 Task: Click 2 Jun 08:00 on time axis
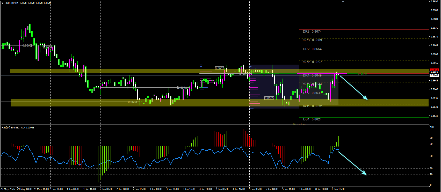[123, 189]
